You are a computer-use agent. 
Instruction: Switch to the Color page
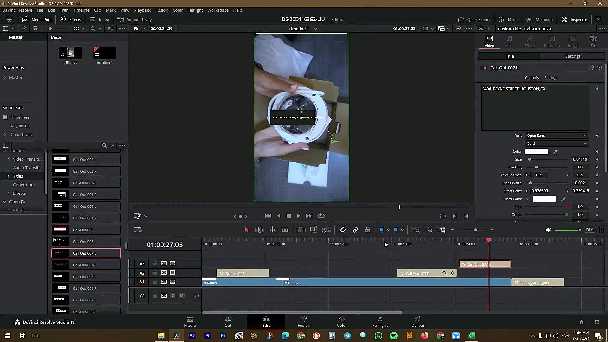click(342, 322)
